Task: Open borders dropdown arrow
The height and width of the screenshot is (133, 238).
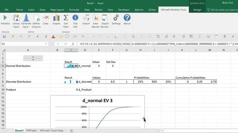Action: click(70, 37)
